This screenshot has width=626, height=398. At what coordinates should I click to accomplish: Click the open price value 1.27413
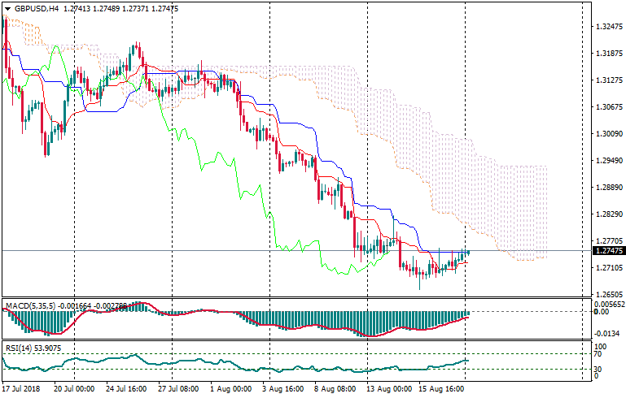(x=77, y=8)
